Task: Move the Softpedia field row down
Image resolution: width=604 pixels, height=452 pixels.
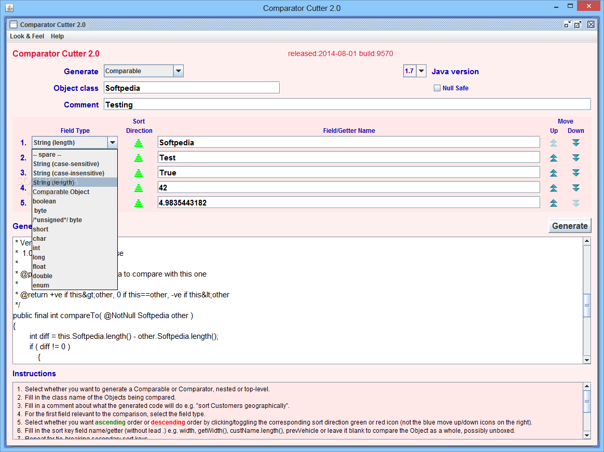Action: tap(576, 143)
